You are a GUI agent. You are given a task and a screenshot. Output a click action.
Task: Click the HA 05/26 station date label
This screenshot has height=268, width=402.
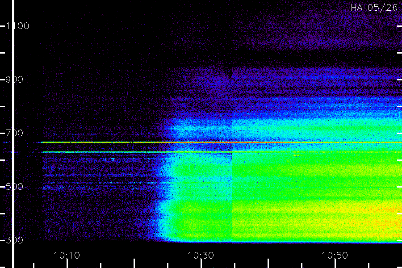tap(374, 8)
